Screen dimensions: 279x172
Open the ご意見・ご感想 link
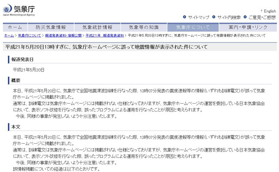point(262,17)
